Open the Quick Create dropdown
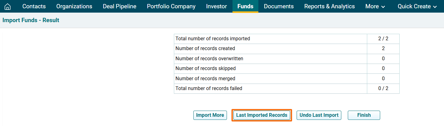The image size is (444, 126). (417, 6)
